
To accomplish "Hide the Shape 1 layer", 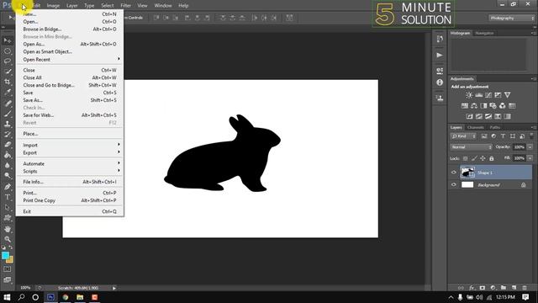I will click(454, 173).
